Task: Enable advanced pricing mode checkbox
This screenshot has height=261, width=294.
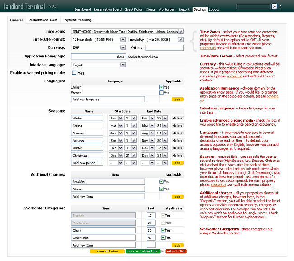Action: (74, 73)
